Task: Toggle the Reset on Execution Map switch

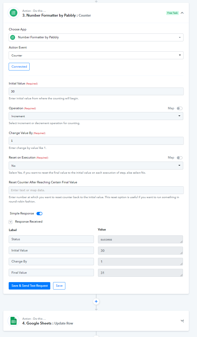Action: click(180, 158)
